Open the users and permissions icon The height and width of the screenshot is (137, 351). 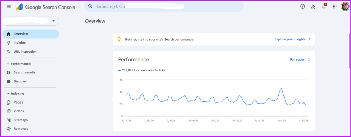(x=313, y=6)
